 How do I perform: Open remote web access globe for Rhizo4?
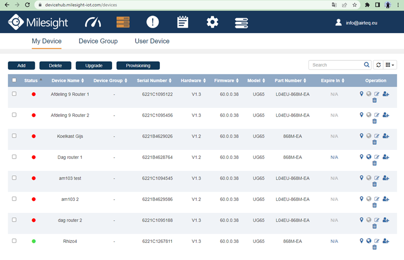[369, 241]
